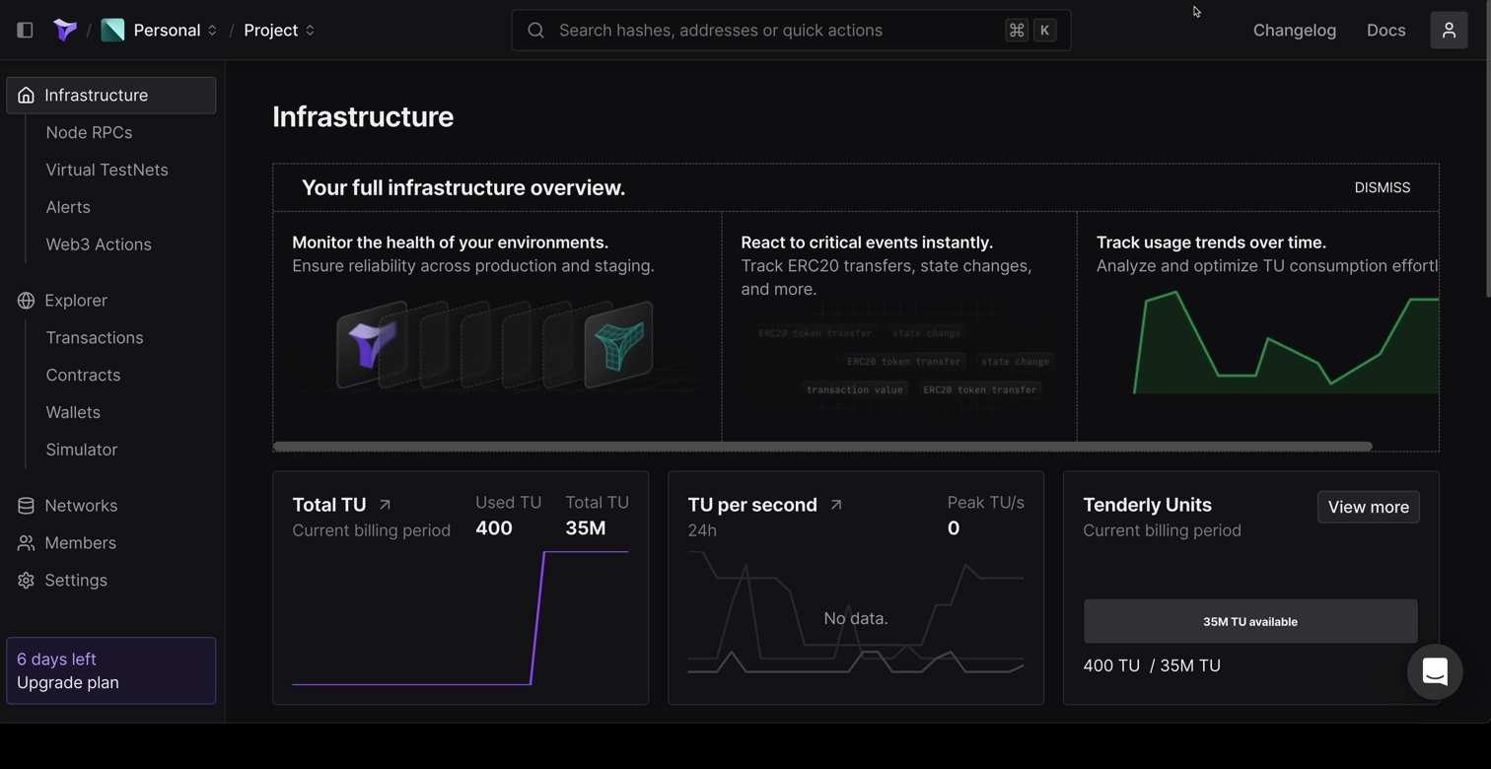1491x769 pixels.
Task: Dismiss the infrastructure overview banner
Action: click(x=1382, y=187)
